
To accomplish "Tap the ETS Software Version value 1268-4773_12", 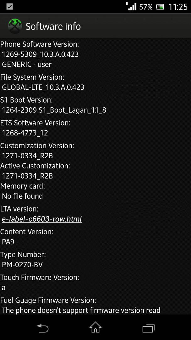I will [25, 133].
